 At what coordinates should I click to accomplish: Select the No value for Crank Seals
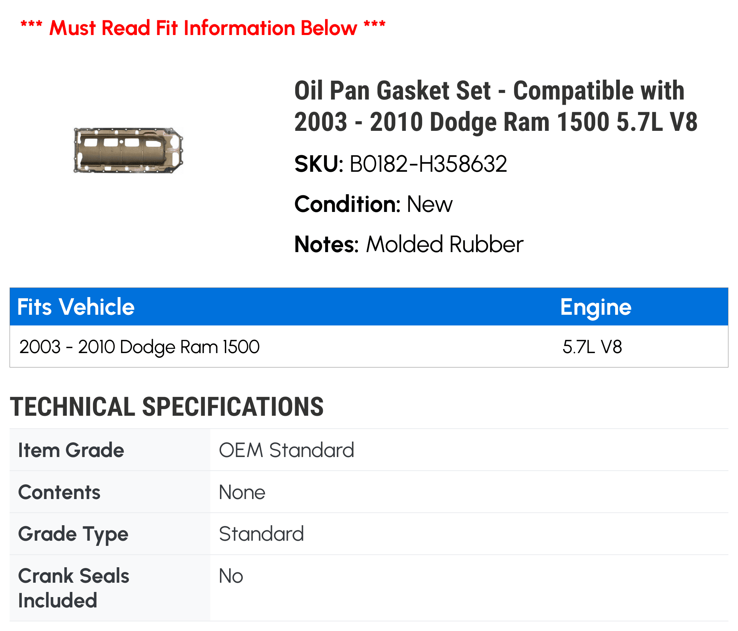coord(231,576)
